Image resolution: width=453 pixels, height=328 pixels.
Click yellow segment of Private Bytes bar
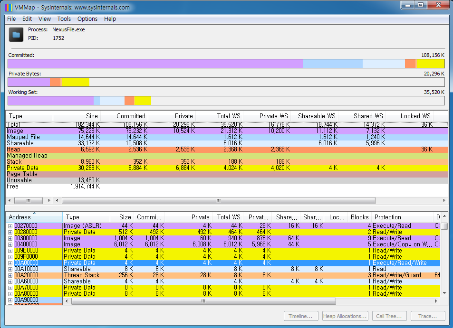[x=76, y=82]
